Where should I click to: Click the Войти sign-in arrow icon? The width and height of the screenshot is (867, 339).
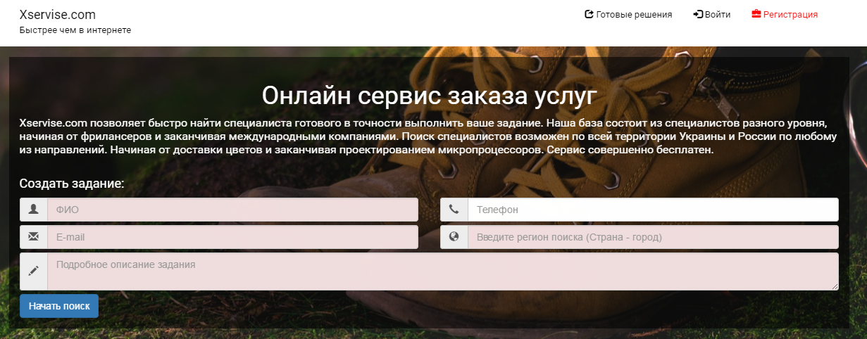click(698, 14)
